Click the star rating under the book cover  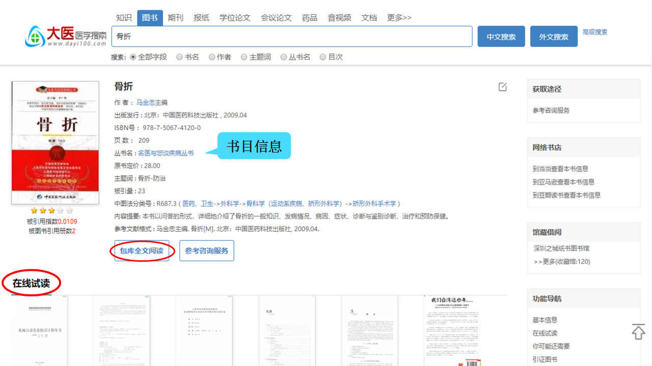[51, 210]
